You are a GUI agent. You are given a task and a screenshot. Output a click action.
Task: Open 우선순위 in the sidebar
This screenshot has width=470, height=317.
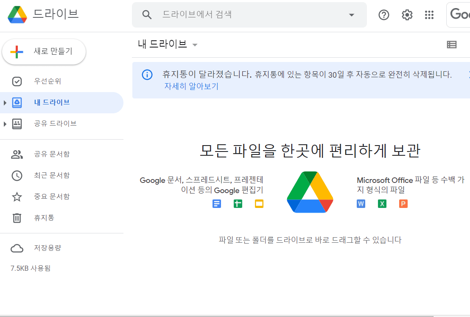(x=62, y=81)
